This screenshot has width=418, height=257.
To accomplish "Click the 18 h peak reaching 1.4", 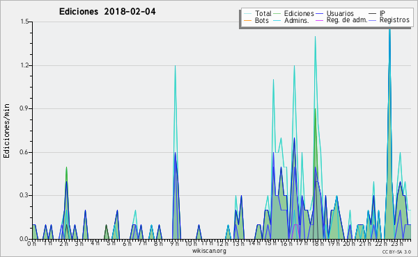I will [x=315, y=37].
